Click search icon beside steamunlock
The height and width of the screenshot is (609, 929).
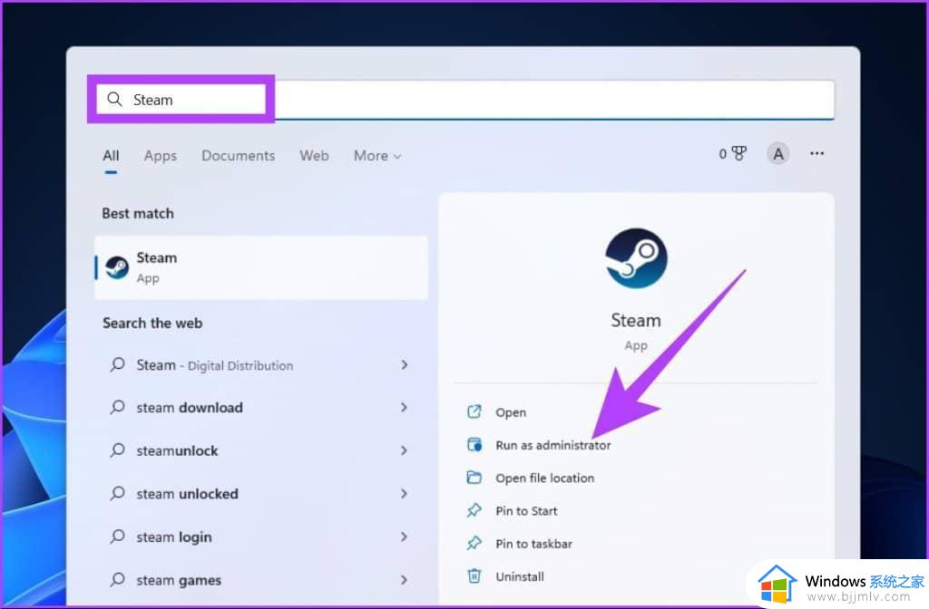pyautogui.click(x=117, y=450)
